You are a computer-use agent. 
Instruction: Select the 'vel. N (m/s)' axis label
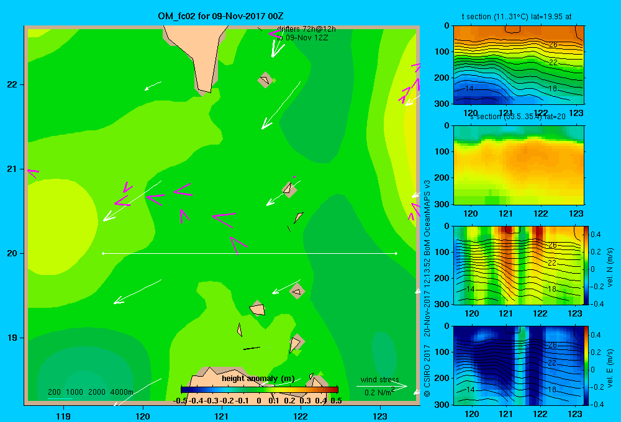pos(610,267)
